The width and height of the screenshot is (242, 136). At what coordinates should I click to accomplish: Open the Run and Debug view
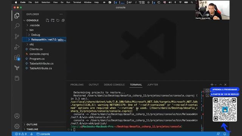(17, 47)
